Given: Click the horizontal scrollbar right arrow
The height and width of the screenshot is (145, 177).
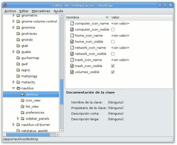Looking at the screenshot, I should point(57,135).
